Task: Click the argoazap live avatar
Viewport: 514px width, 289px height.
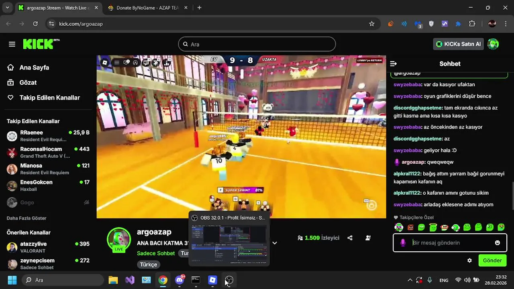Action: click(119, 240)
